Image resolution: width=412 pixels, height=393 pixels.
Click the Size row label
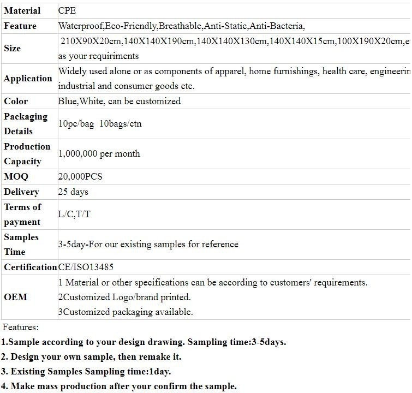point(13,49)
